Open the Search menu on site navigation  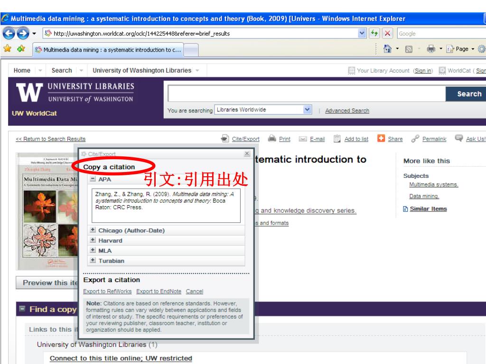62,70
